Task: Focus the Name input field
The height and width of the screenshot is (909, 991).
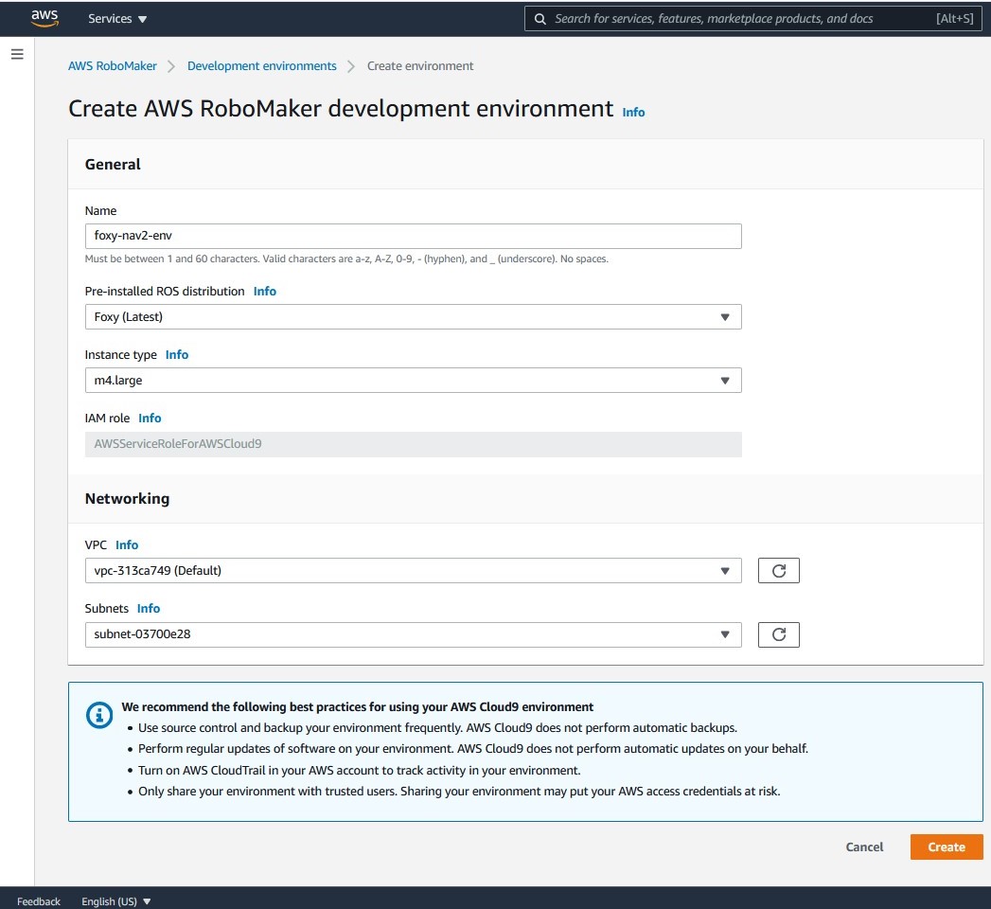Action: [414, 236]
